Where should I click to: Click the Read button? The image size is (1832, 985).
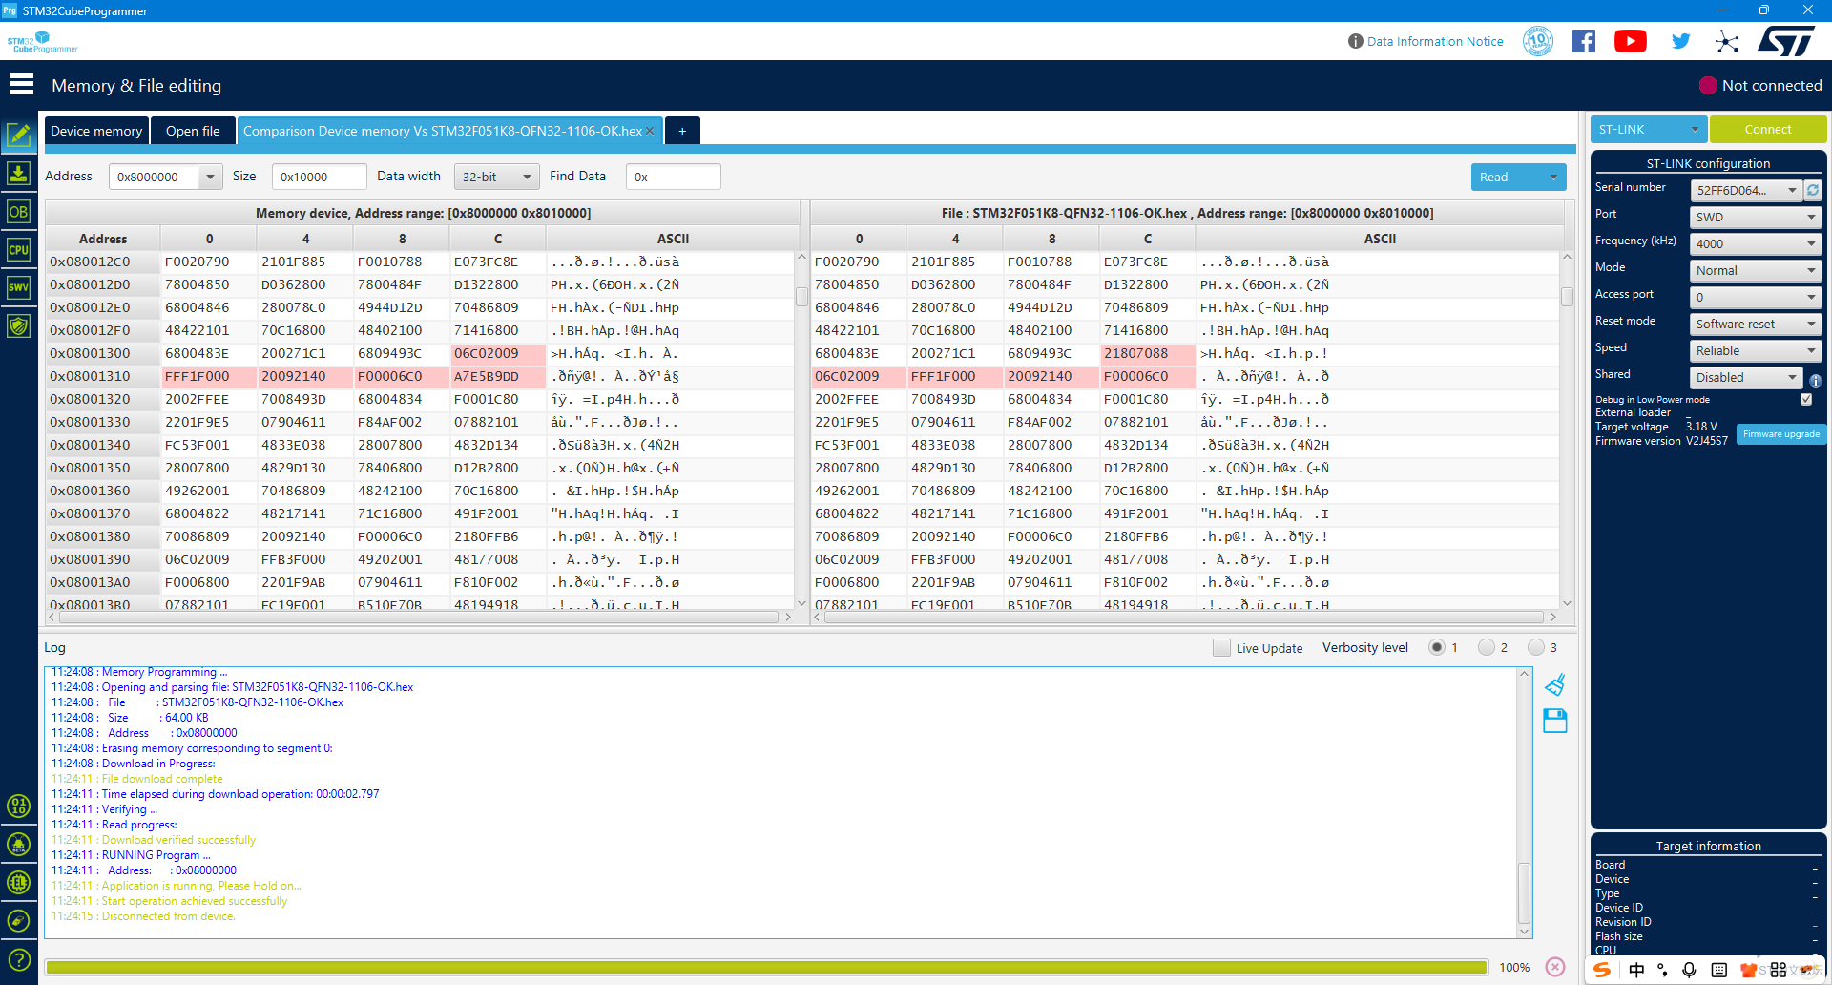pyautogui.click(x=1507, y=177)
